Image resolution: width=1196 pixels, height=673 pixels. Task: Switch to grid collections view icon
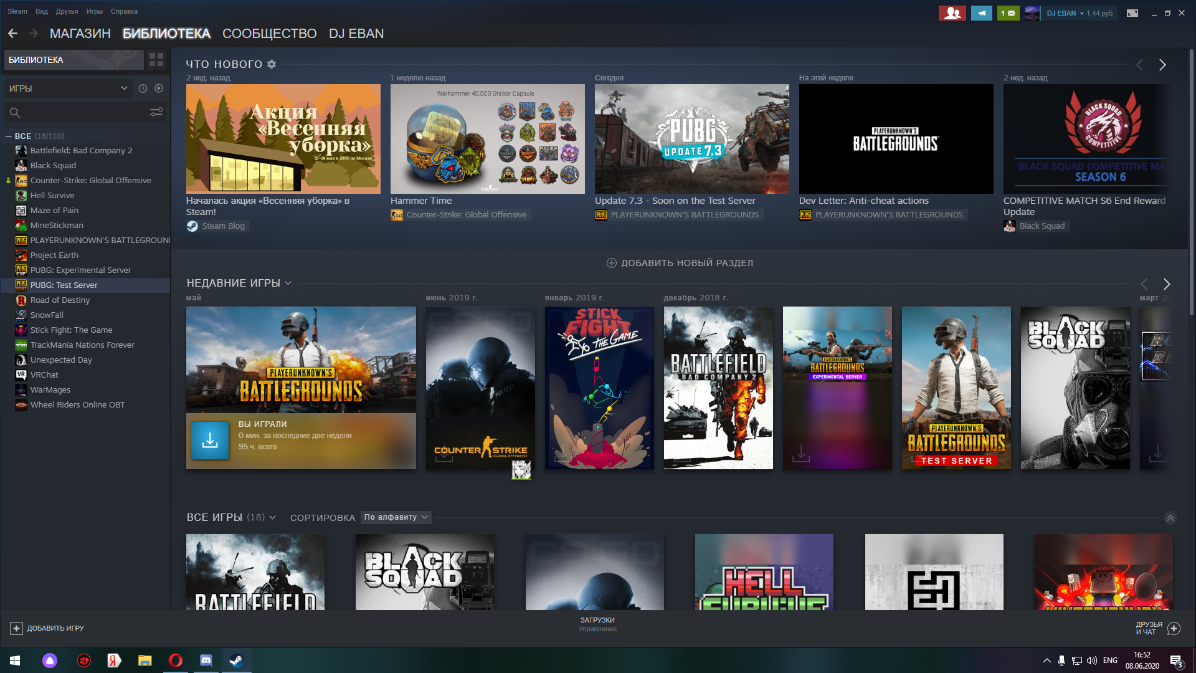[x=156, y=60]
